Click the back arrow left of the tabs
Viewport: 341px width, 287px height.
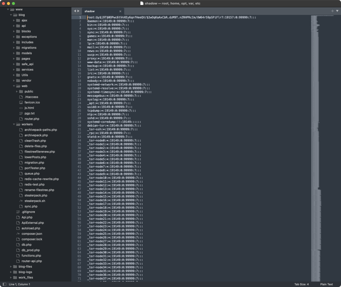75,11
